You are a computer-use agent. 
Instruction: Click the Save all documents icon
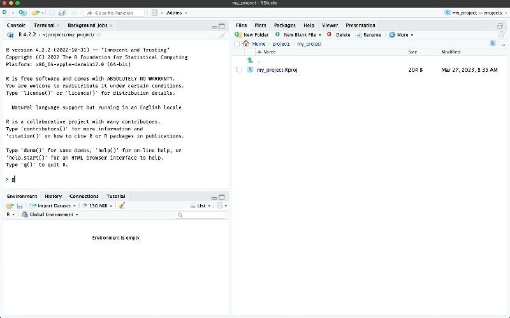pyautogui.click(x=62, y=13)
